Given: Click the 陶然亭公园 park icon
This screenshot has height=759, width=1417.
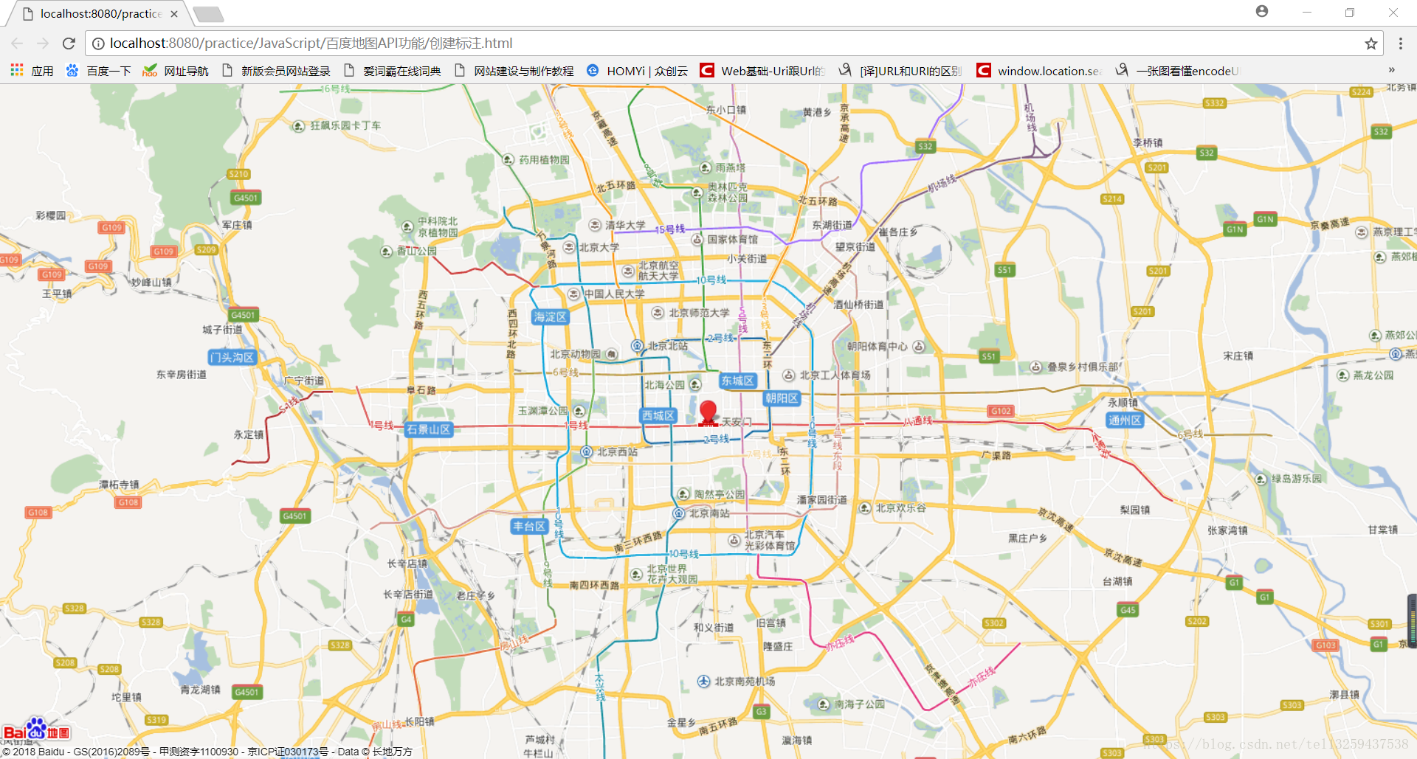Looking at the screenshot, I should point(683,494).
